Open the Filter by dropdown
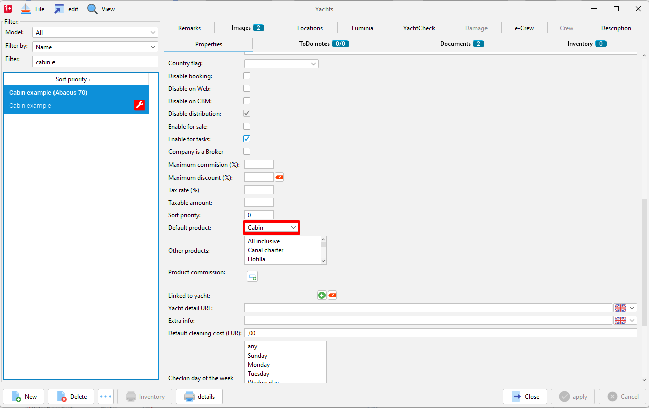This screenshot has height=408, width=649. (95, 47)
